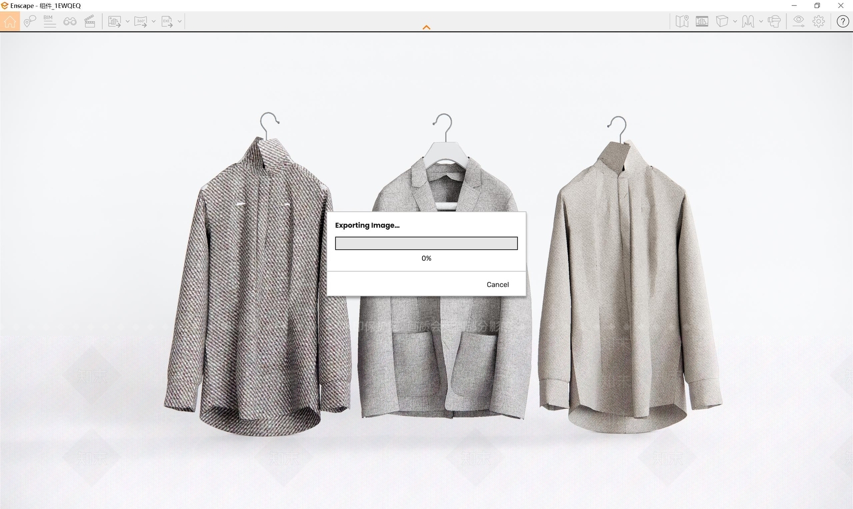The width and height of the screenshot is (853, 509).
Task: Expand the walk/fly mode dropdown arrow
Action: click(x=761, y=22)
